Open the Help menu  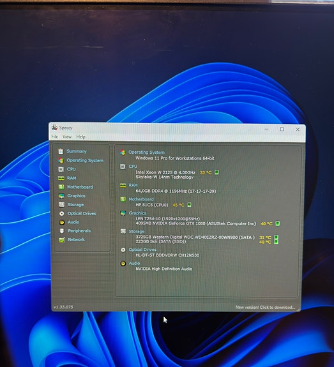click(x=81, y=137)
